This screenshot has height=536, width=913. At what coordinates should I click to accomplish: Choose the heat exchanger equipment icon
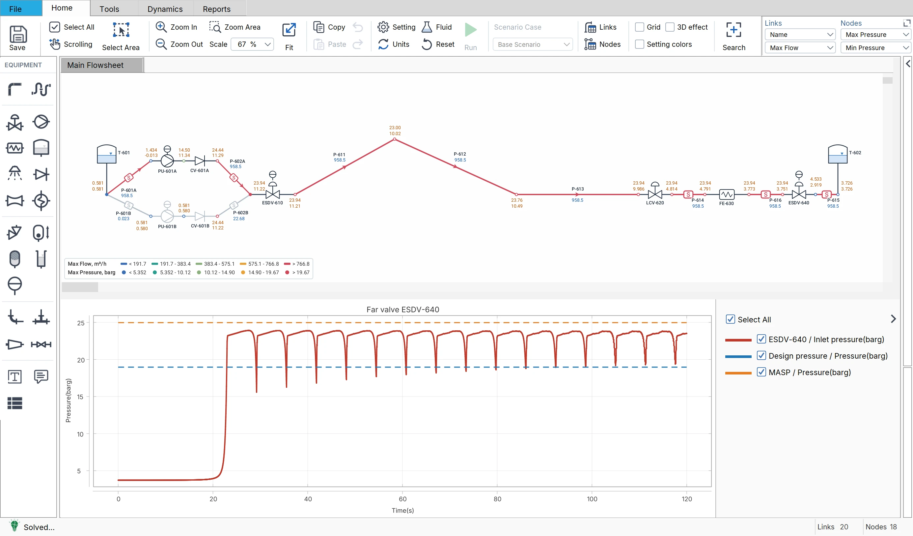click(x=15, y=148)
